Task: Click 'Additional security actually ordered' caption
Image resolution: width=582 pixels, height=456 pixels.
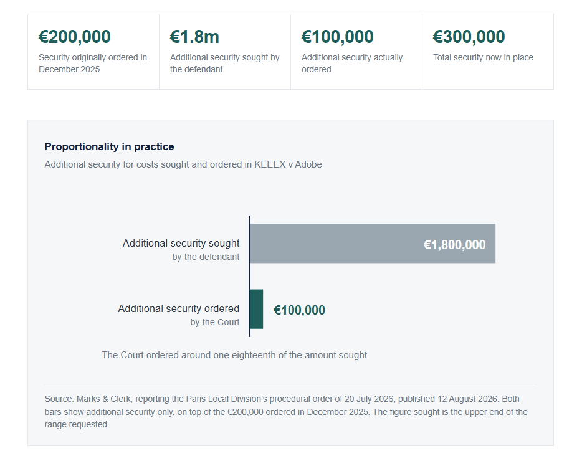Action: click(x=352, y=64)
